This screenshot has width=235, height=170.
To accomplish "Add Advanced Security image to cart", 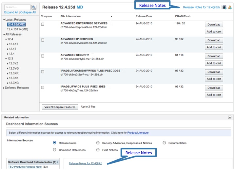I will 214,63.
